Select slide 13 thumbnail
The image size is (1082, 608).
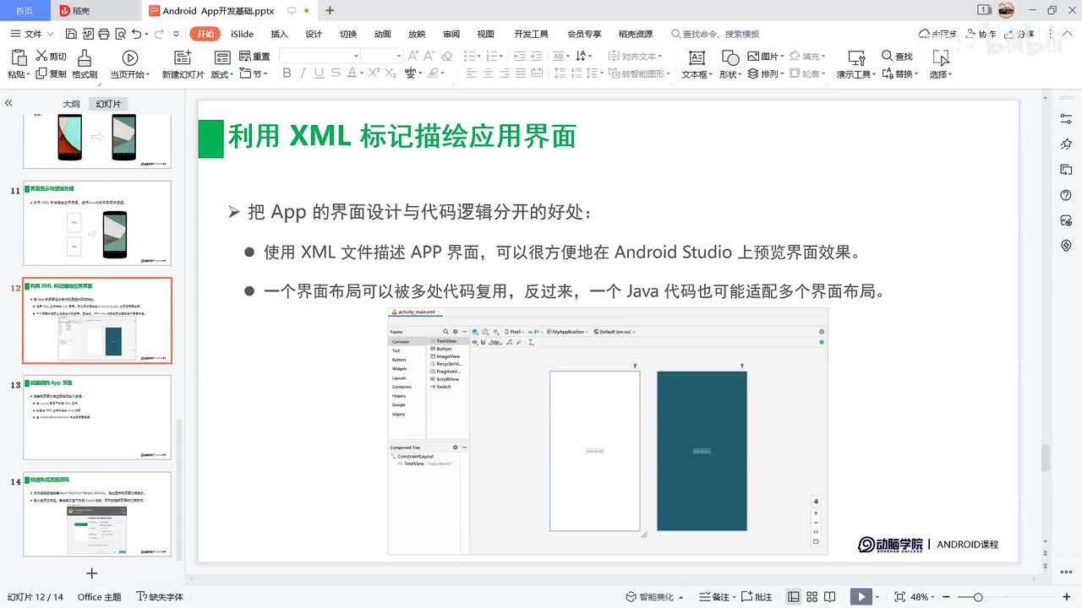pyautogui.click(x=97, y=417)
